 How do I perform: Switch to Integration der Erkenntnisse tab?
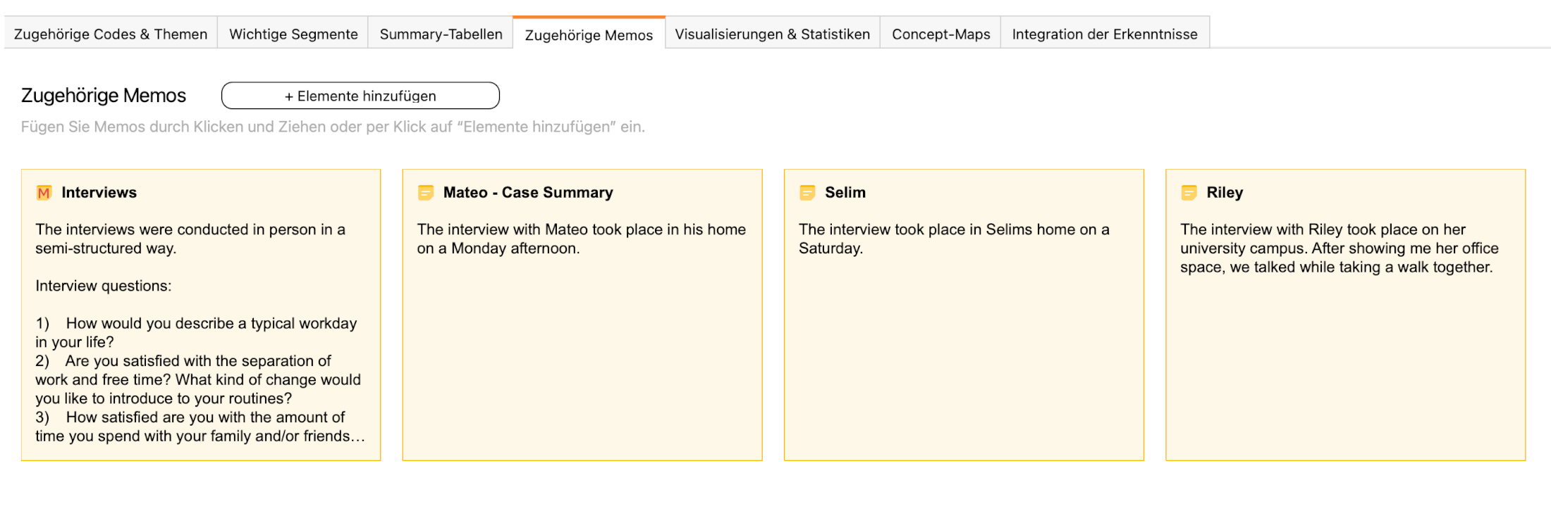[1104, 34]
